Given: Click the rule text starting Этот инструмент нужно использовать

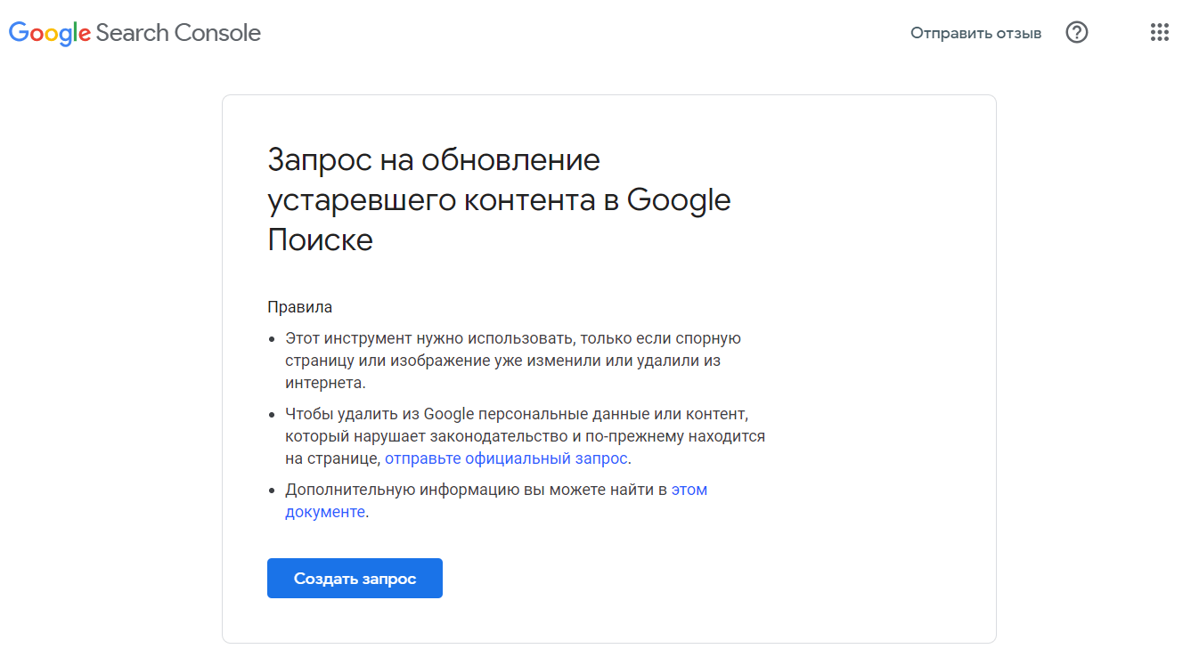Looking at the screenshot, I should point(513,361).
